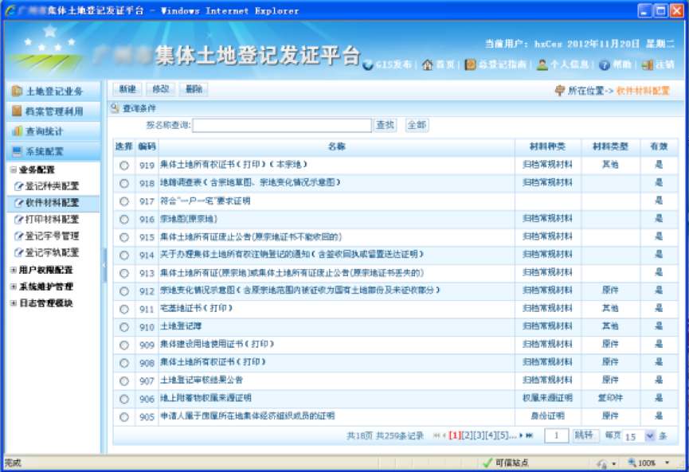Viewport: 689px width, 472px height.
Task: Click the 查询统计 chart icon in sidebar
Action: pos(17,131)
